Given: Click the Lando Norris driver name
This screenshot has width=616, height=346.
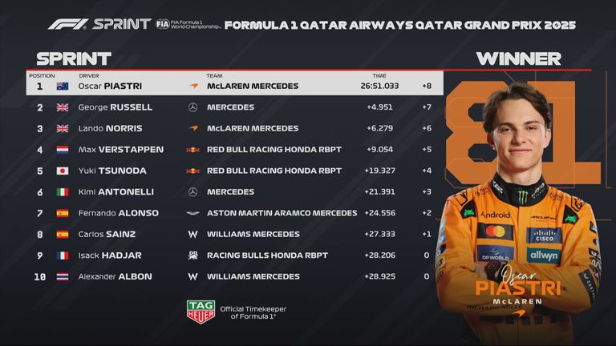Looking at the screenshot, I should [110, 128].
